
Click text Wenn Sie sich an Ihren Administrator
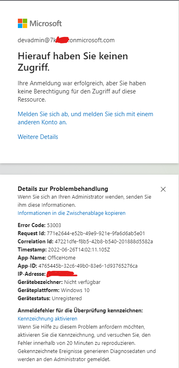pos(84,201)
